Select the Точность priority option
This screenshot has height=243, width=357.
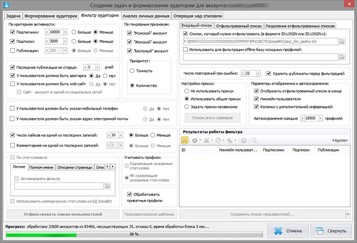coord(132,71)
